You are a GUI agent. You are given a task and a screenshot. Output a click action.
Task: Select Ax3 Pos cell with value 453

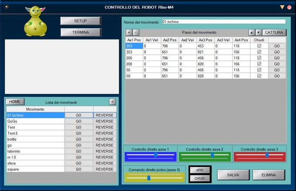205,46
